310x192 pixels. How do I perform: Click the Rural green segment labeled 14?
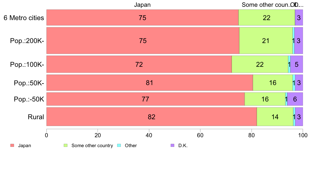coord(275,117)
